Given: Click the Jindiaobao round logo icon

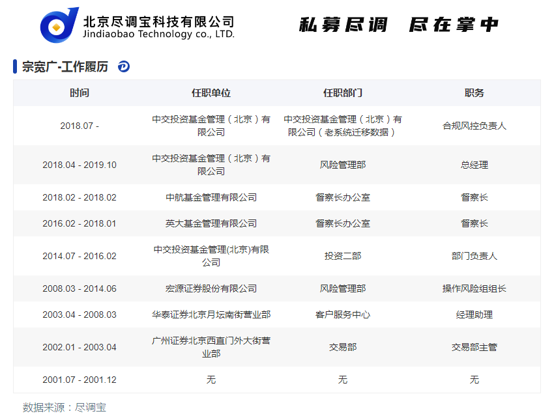Looking at the screenshot, I should coord(59,25).
